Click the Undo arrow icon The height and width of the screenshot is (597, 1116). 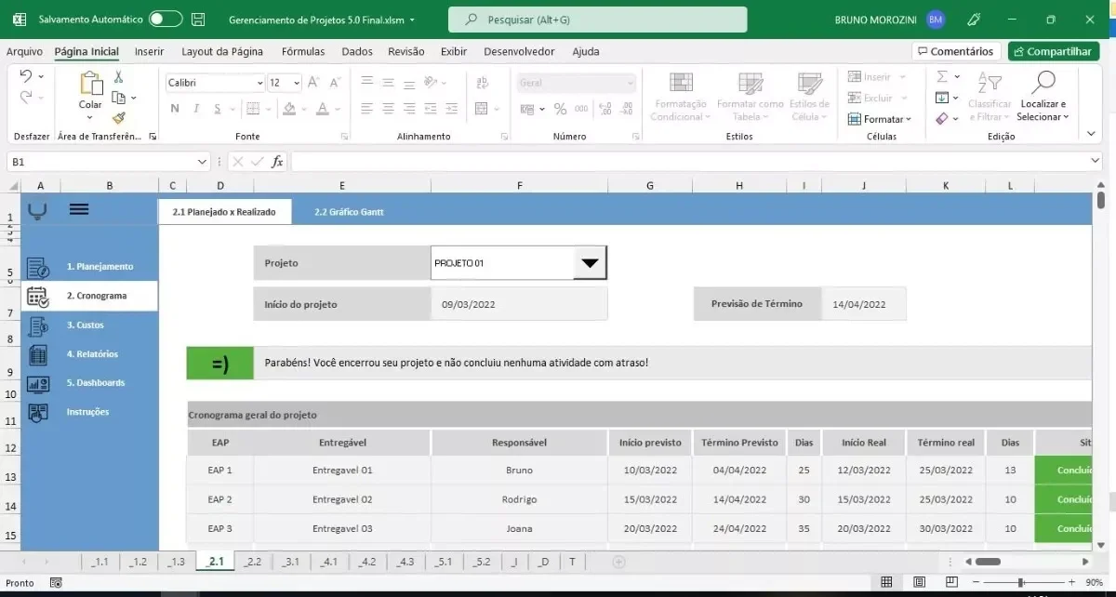click(x=25, y=76)
